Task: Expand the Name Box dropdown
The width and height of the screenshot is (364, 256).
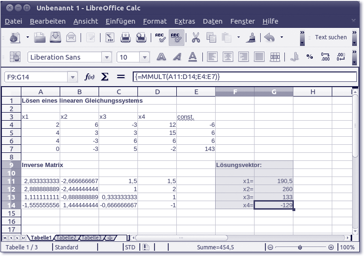Action: [x=73, y=77]
